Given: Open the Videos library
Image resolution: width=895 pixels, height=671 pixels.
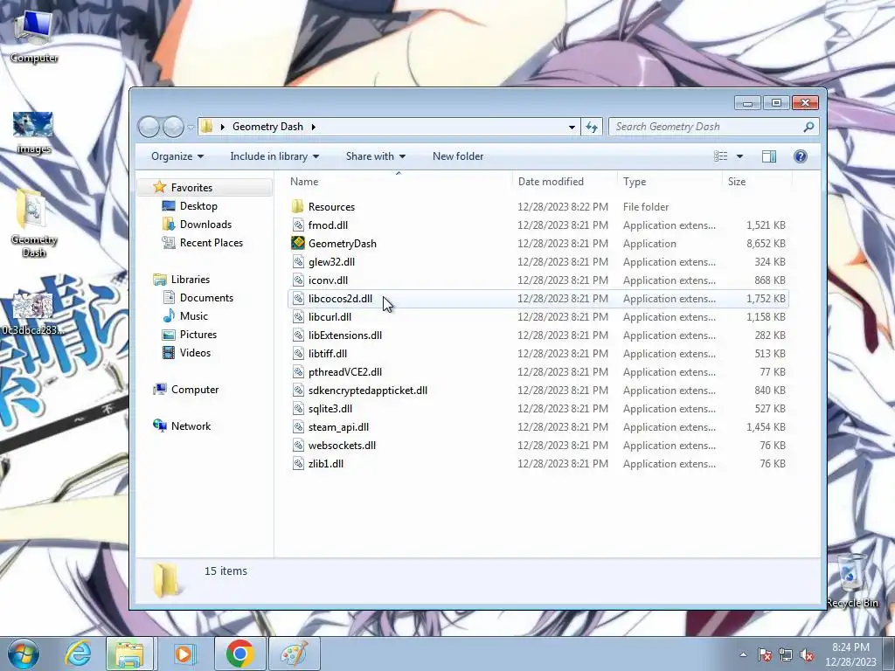Looking at the screenshot, I should pos(195,353).
